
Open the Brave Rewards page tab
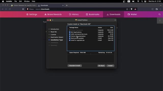53,14
